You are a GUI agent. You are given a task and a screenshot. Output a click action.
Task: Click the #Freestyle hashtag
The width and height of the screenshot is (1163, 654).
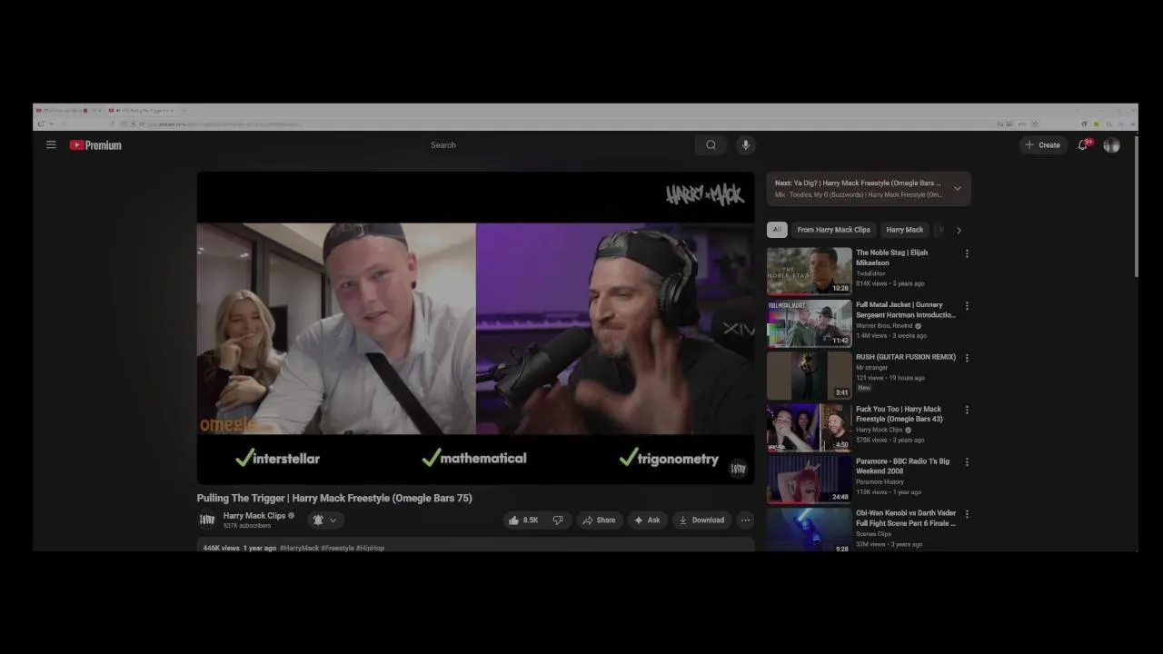pos(337,548)
